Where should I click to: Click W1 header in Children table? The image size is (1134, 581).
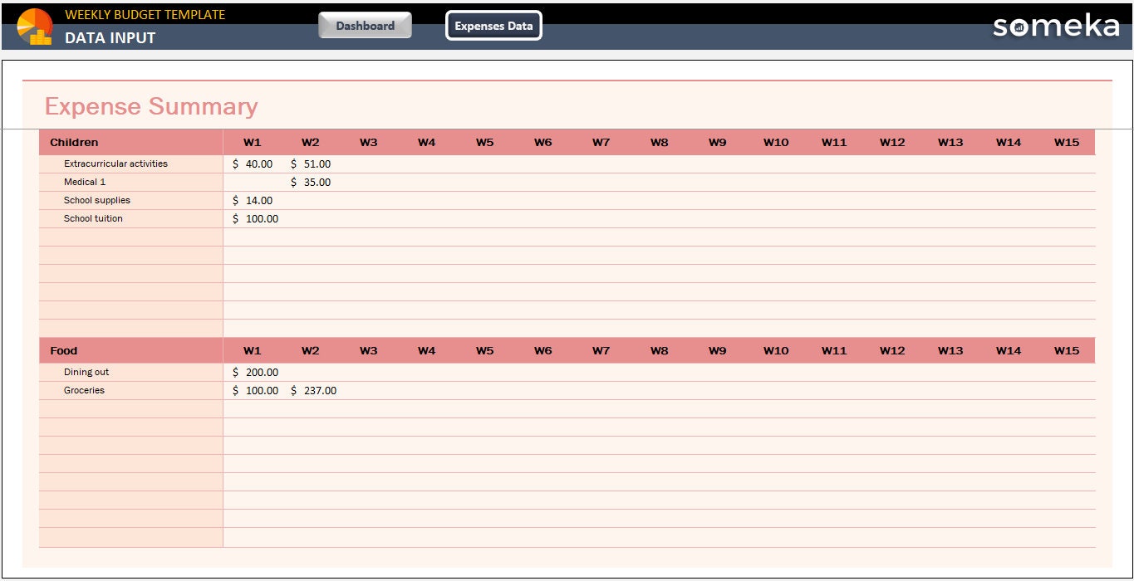tap(253, 142)
